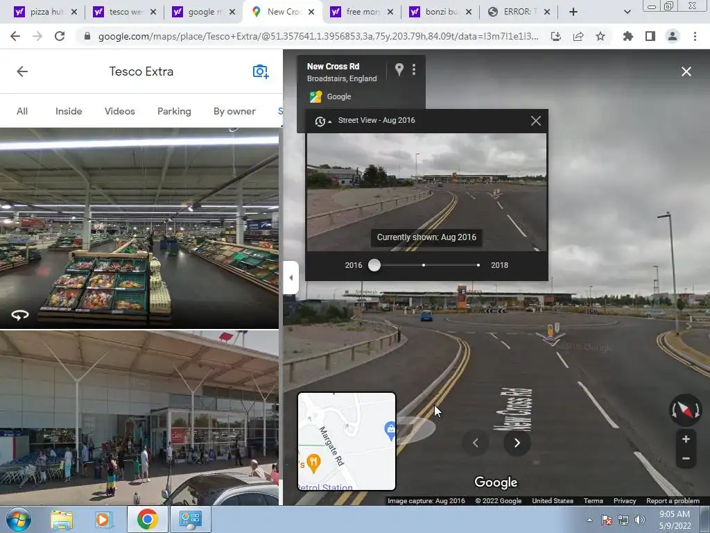Image resolution: width=710 pixels, height=533 pixels.
Task: Open the Terms link
Action: coord(594,501)
